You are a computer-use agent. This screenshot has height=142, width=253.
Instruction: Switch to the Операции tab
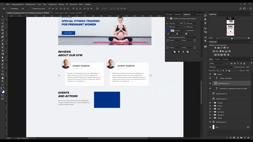click(x=177, y=15)
